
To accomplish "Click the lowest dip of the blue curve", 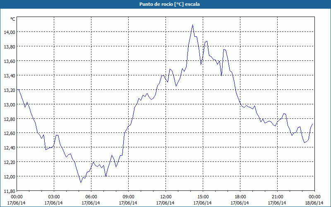I will point(81,183).
